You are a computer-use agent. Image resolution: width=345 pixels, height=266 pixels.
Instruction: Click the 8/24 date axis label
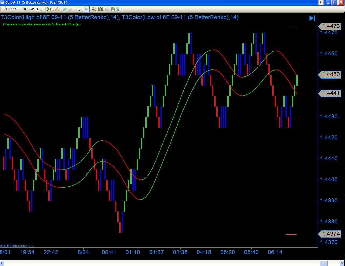[83, 252]
